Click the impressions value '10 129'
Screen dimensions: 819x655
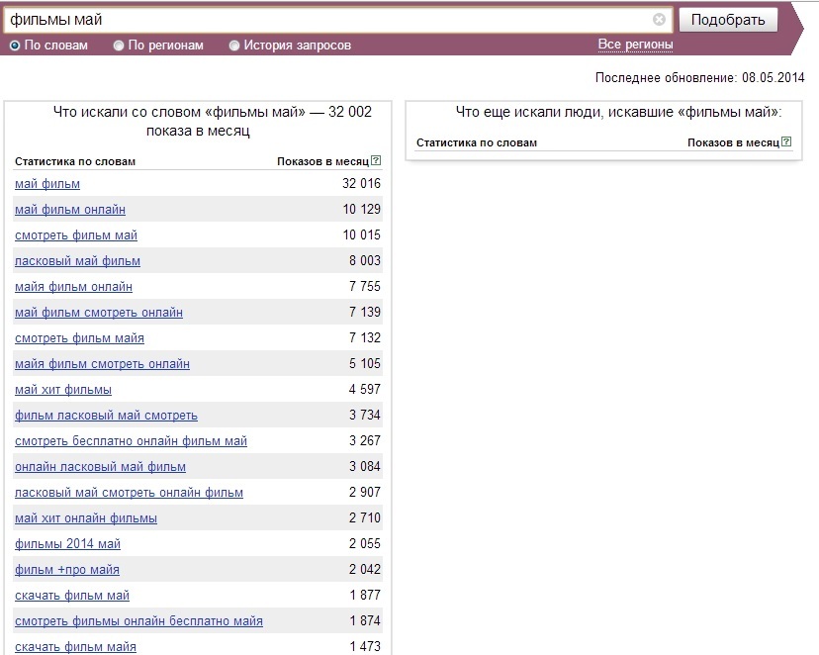coord(361,209)
